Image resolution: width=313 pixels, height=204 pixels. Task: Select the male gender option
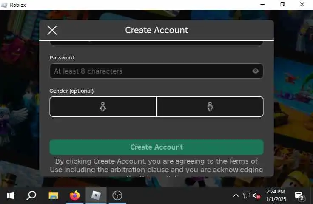pyautogui.click(x=210, y=107)
